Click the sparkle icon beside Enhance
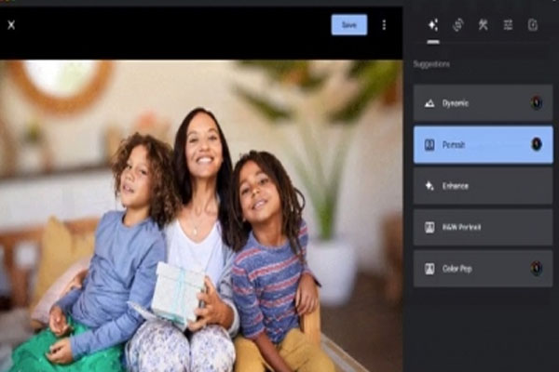Viewport: 559px width, 372px height. [x=429, y=186]
